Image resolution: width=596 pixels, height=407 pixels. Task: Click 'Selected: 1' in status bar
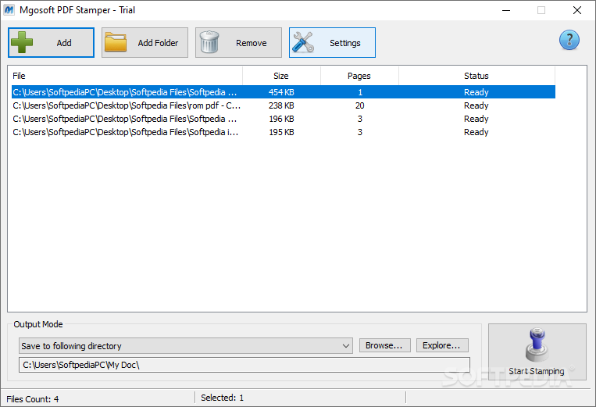pos(223,398)
